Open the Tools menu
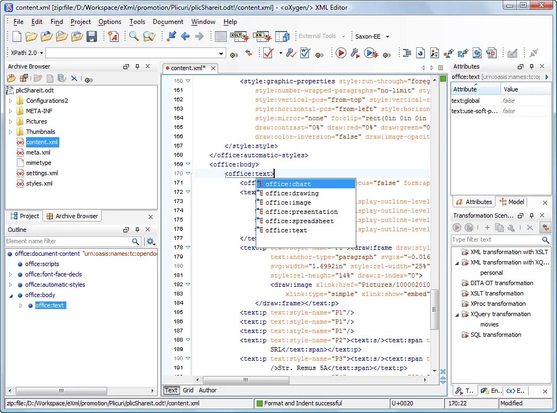The height and width of the screenshot is (413, 557). tap(137, 22)
